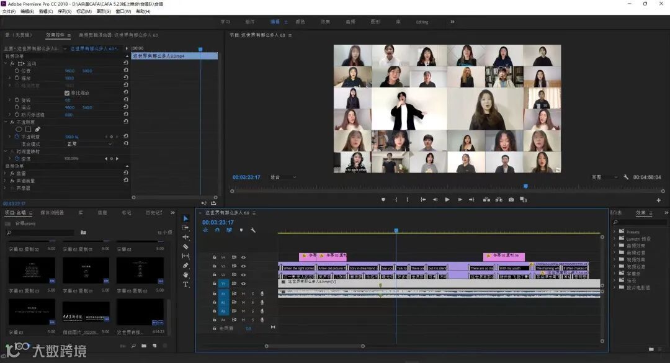This screenshot has width=670, height=363.
Task: Toggle V4 track visibility eye
Action: [243, 257]
